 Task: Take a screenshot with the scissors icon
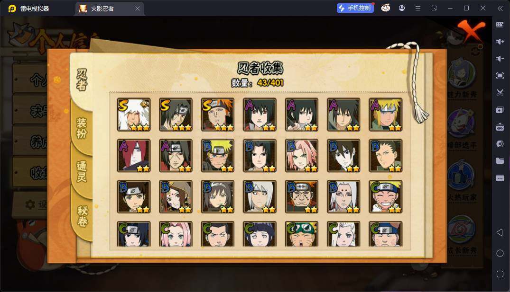coord(500,92)
